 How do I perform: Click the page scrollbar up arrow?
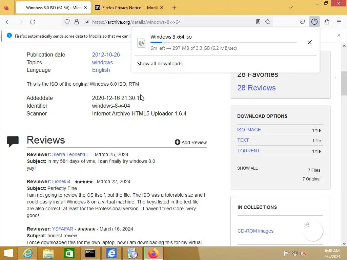click(x=344, y=46)
